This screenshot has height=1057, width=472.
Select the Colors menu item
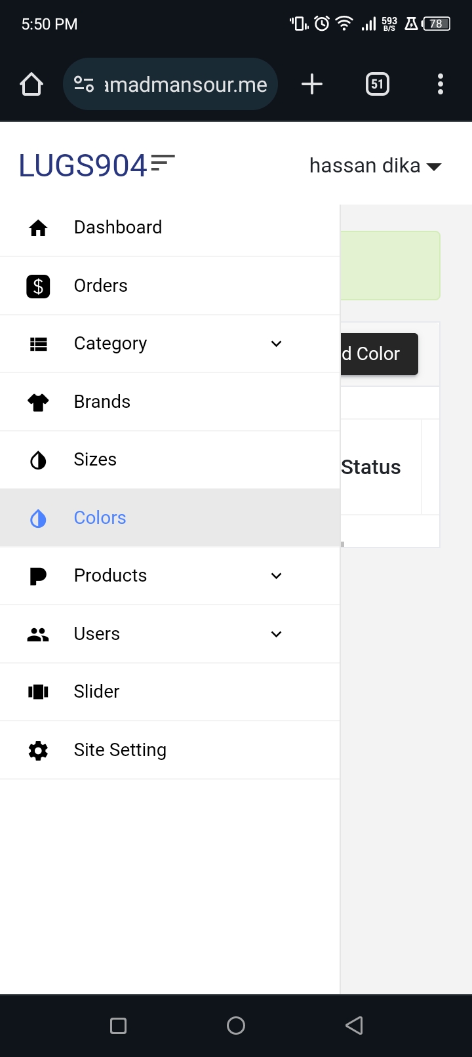(x=100, y=518)
